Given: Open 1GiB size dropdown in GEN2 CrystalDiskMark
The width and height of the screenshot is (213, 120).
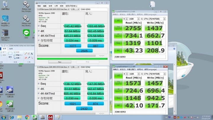Looking at the screenshot, I should coord(135,74).
